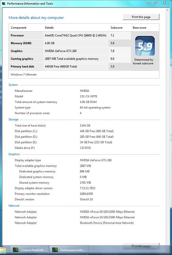Click the Base score column header
This screenshot has width=172, height=255.
pyautogui.click(x=139, y=28)
